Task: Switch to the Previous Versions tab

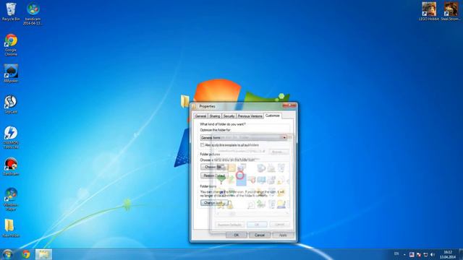Action: 250,116
